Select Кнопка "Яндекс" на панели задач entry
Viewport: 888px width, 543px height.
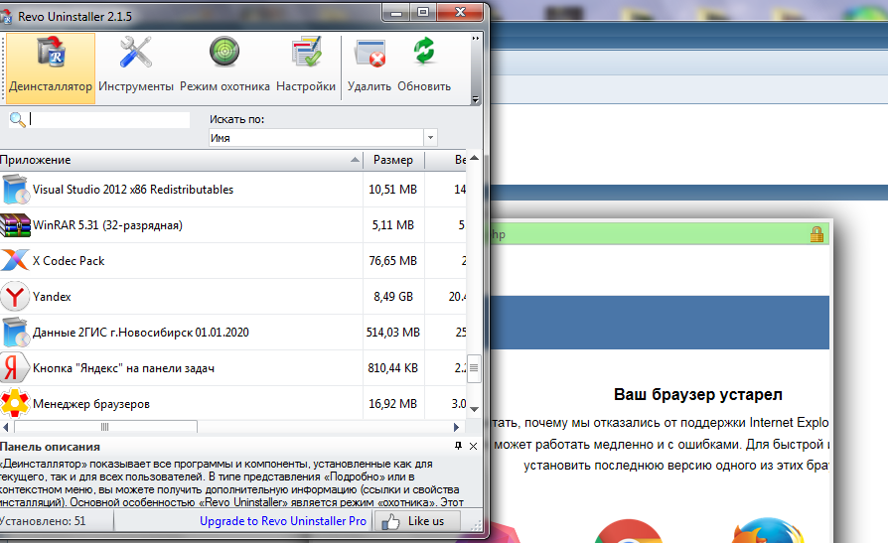[232, 367]
